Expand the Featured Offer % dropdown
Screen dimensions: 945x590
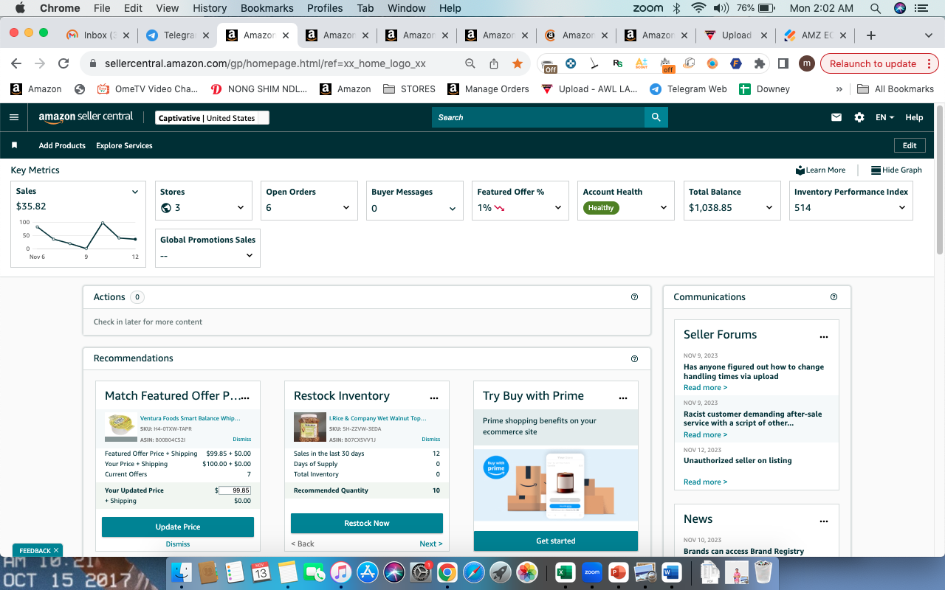[x=558, y=208]
